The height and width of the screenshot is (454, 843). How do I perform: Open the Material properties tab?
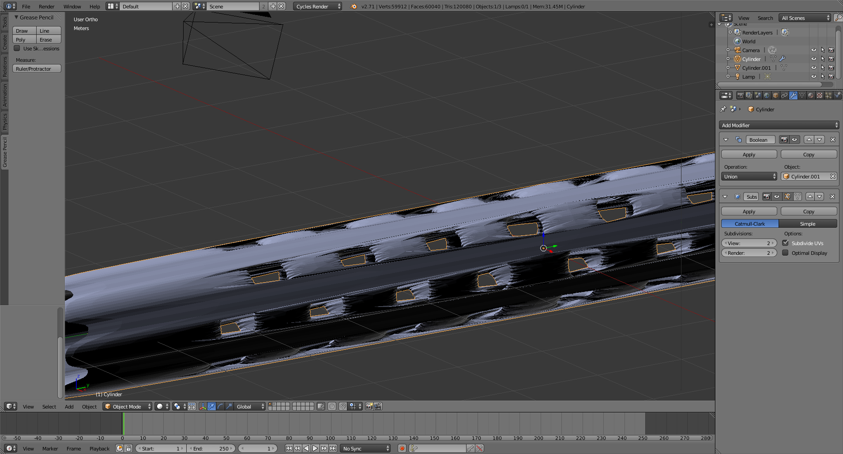[811, 95]
